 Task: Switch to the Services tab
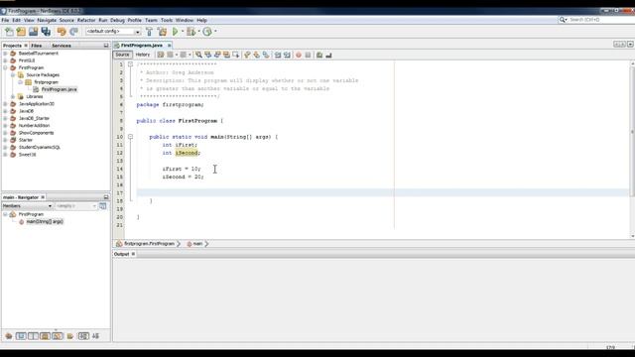(x=62, y=46)
